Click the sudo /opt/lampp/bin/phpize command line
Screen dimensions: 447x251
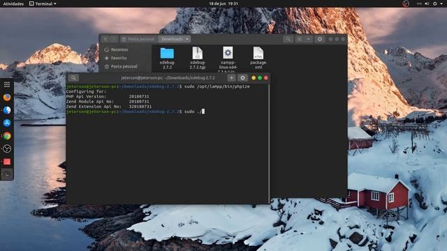(x=158, y=86)
